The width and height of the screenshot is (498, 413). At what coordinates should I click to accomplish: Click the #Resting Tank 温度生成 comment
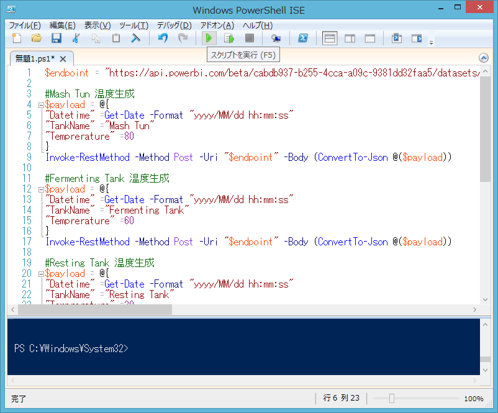coord(99,263)
